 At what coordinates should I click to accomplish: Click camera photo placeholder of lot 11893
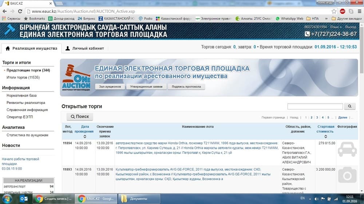tap(347, 175)
